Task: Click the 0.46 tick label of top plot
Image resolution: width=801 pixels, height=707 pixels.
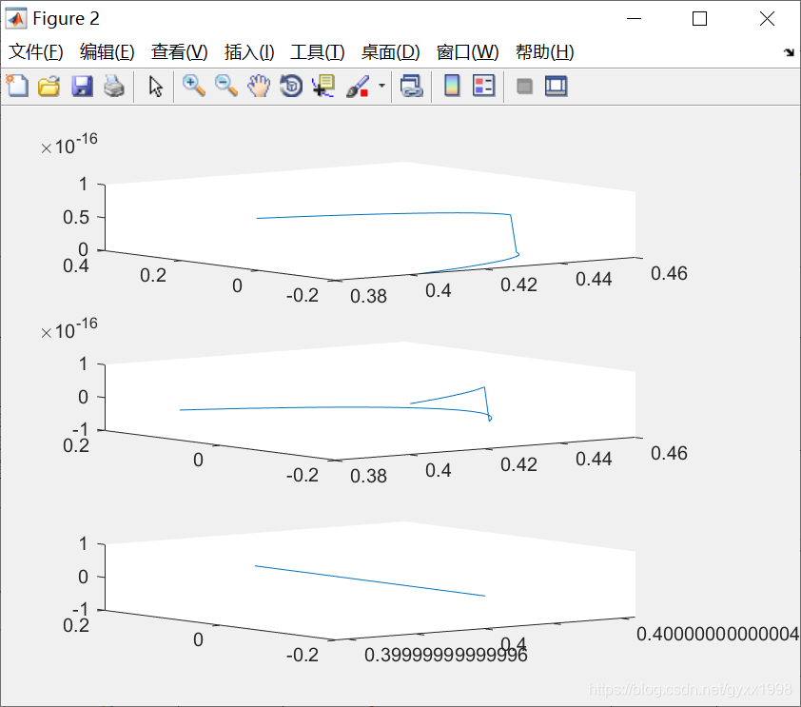Action: click(669, 273)
